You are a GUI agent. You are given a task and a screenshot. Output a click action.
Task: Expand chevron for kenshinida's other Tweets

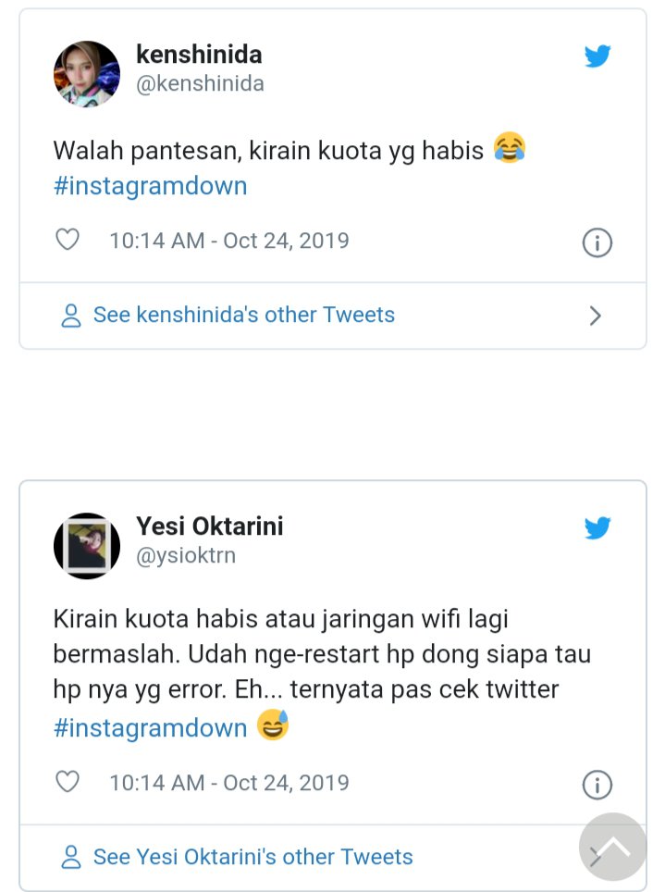point(596,316)
